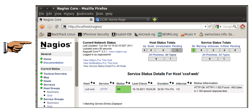Open the Tools menu
The image size is (252, 112).
tap(99, 14)
